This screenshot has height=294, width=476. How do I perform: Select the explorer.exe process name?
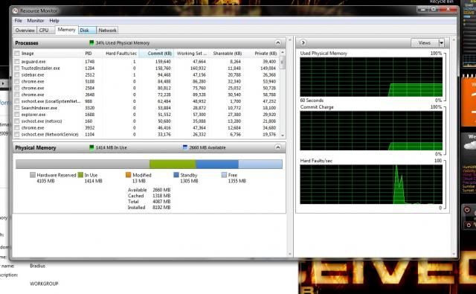coord(33,115)
